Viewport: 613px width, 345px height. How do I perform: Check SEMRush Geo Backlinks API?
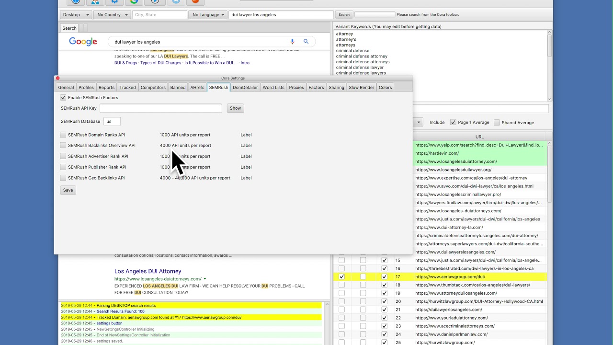coord(63,178)
